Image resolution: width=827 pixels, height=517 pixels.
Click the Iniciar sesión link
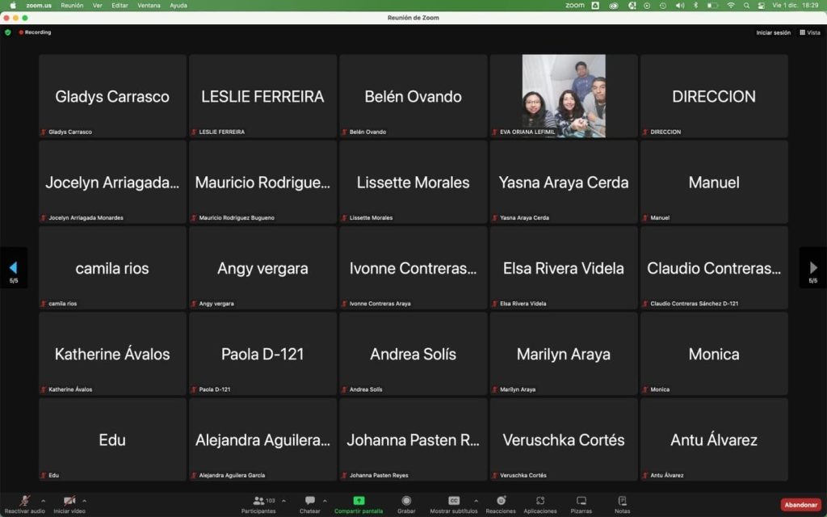coord(773,32)
